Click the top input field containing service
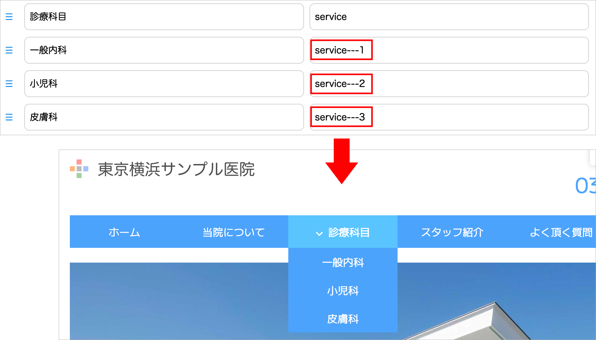Viewport: 596px width, 340px height. tap(449, 17)
